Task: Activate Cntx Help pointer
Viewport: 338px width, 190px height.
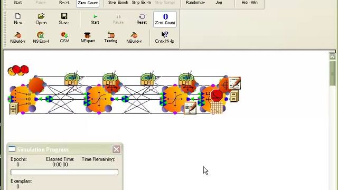Action: (x=165, y=37)
